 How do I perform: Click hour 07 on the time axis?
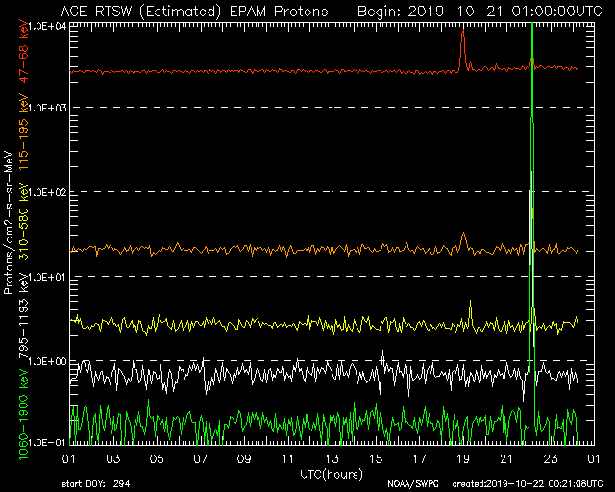[201, 458]
